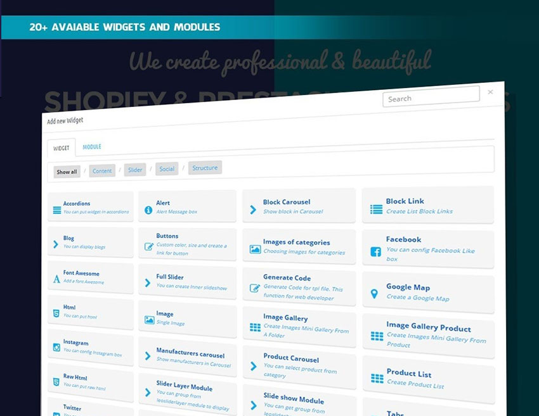539x416 pixels.
Task: Click the Generate Code edit icon
Action: tap(255, 287)
